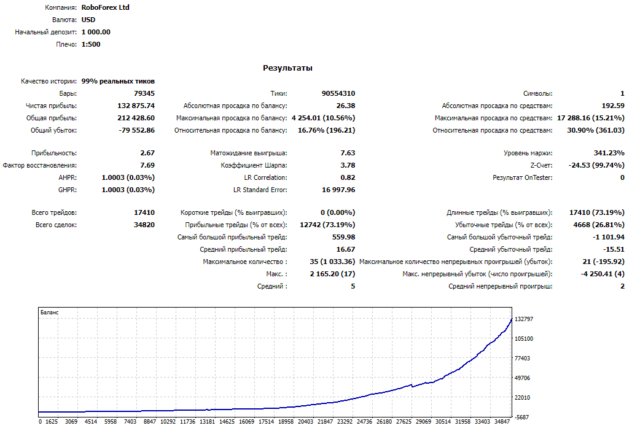Select maximal consecutive loss -4 250.41 (4)
Image resolution: width=632 pixels, height=431 pixels.
coord(603,274)
